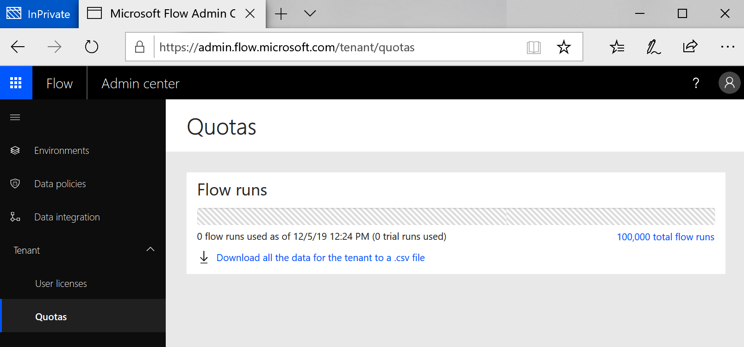Open a new browser tab
This screenshot has width=744, height=347.
(281, 14)
